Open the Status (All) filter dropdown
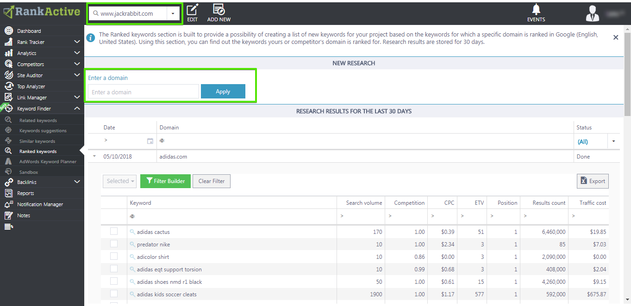 click(614, 141)
